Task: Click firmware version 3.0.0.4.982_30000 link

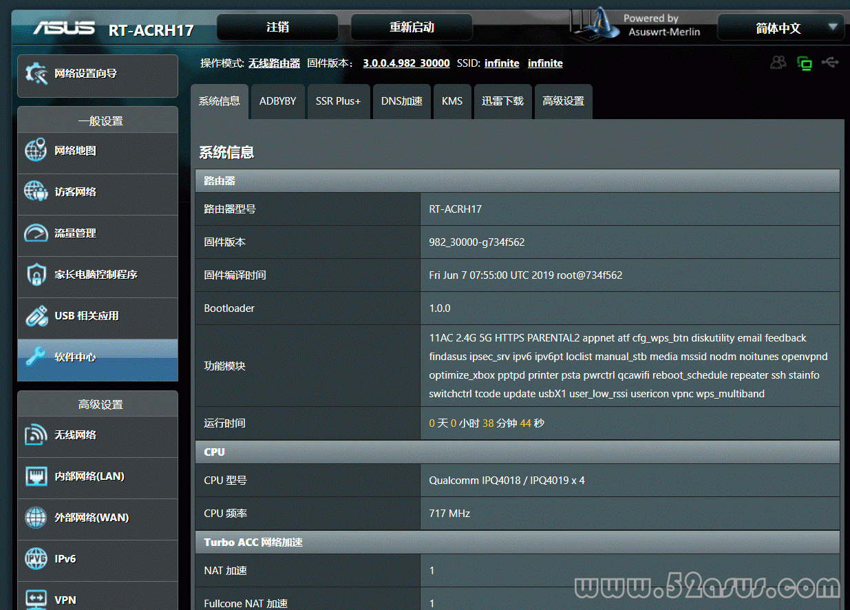Action: pos(406,63)
